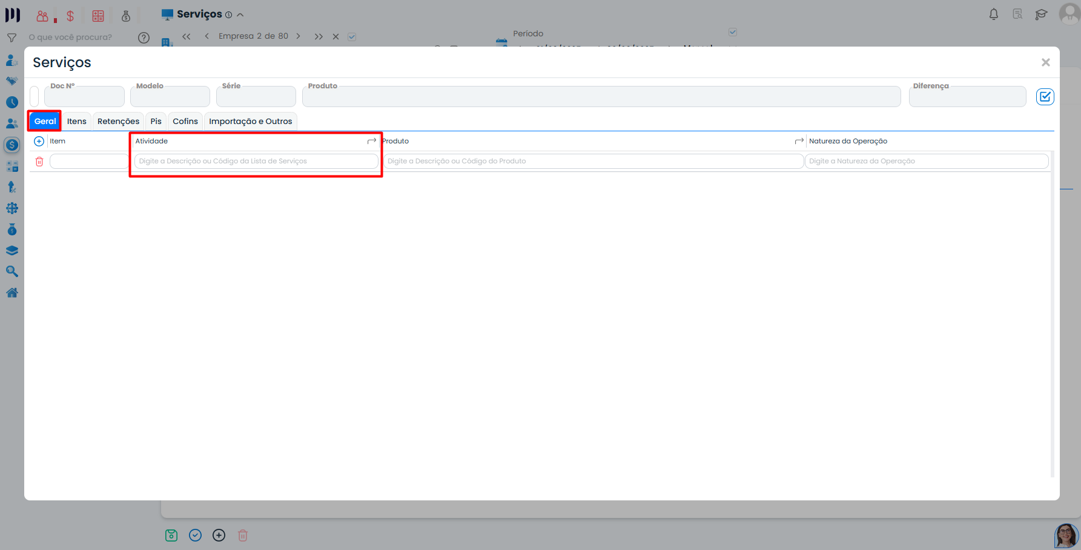Click the sidebar clock icon
The height and width of the screenshot is (550, 1081).
[12, 102]
